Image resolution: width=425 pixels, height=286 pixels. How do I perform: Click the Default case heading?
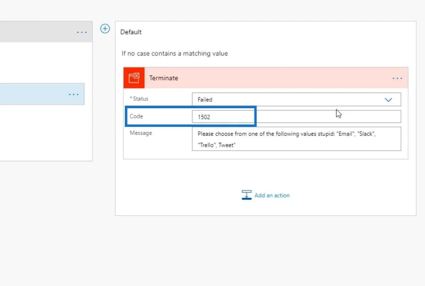[x=131, y=32]
